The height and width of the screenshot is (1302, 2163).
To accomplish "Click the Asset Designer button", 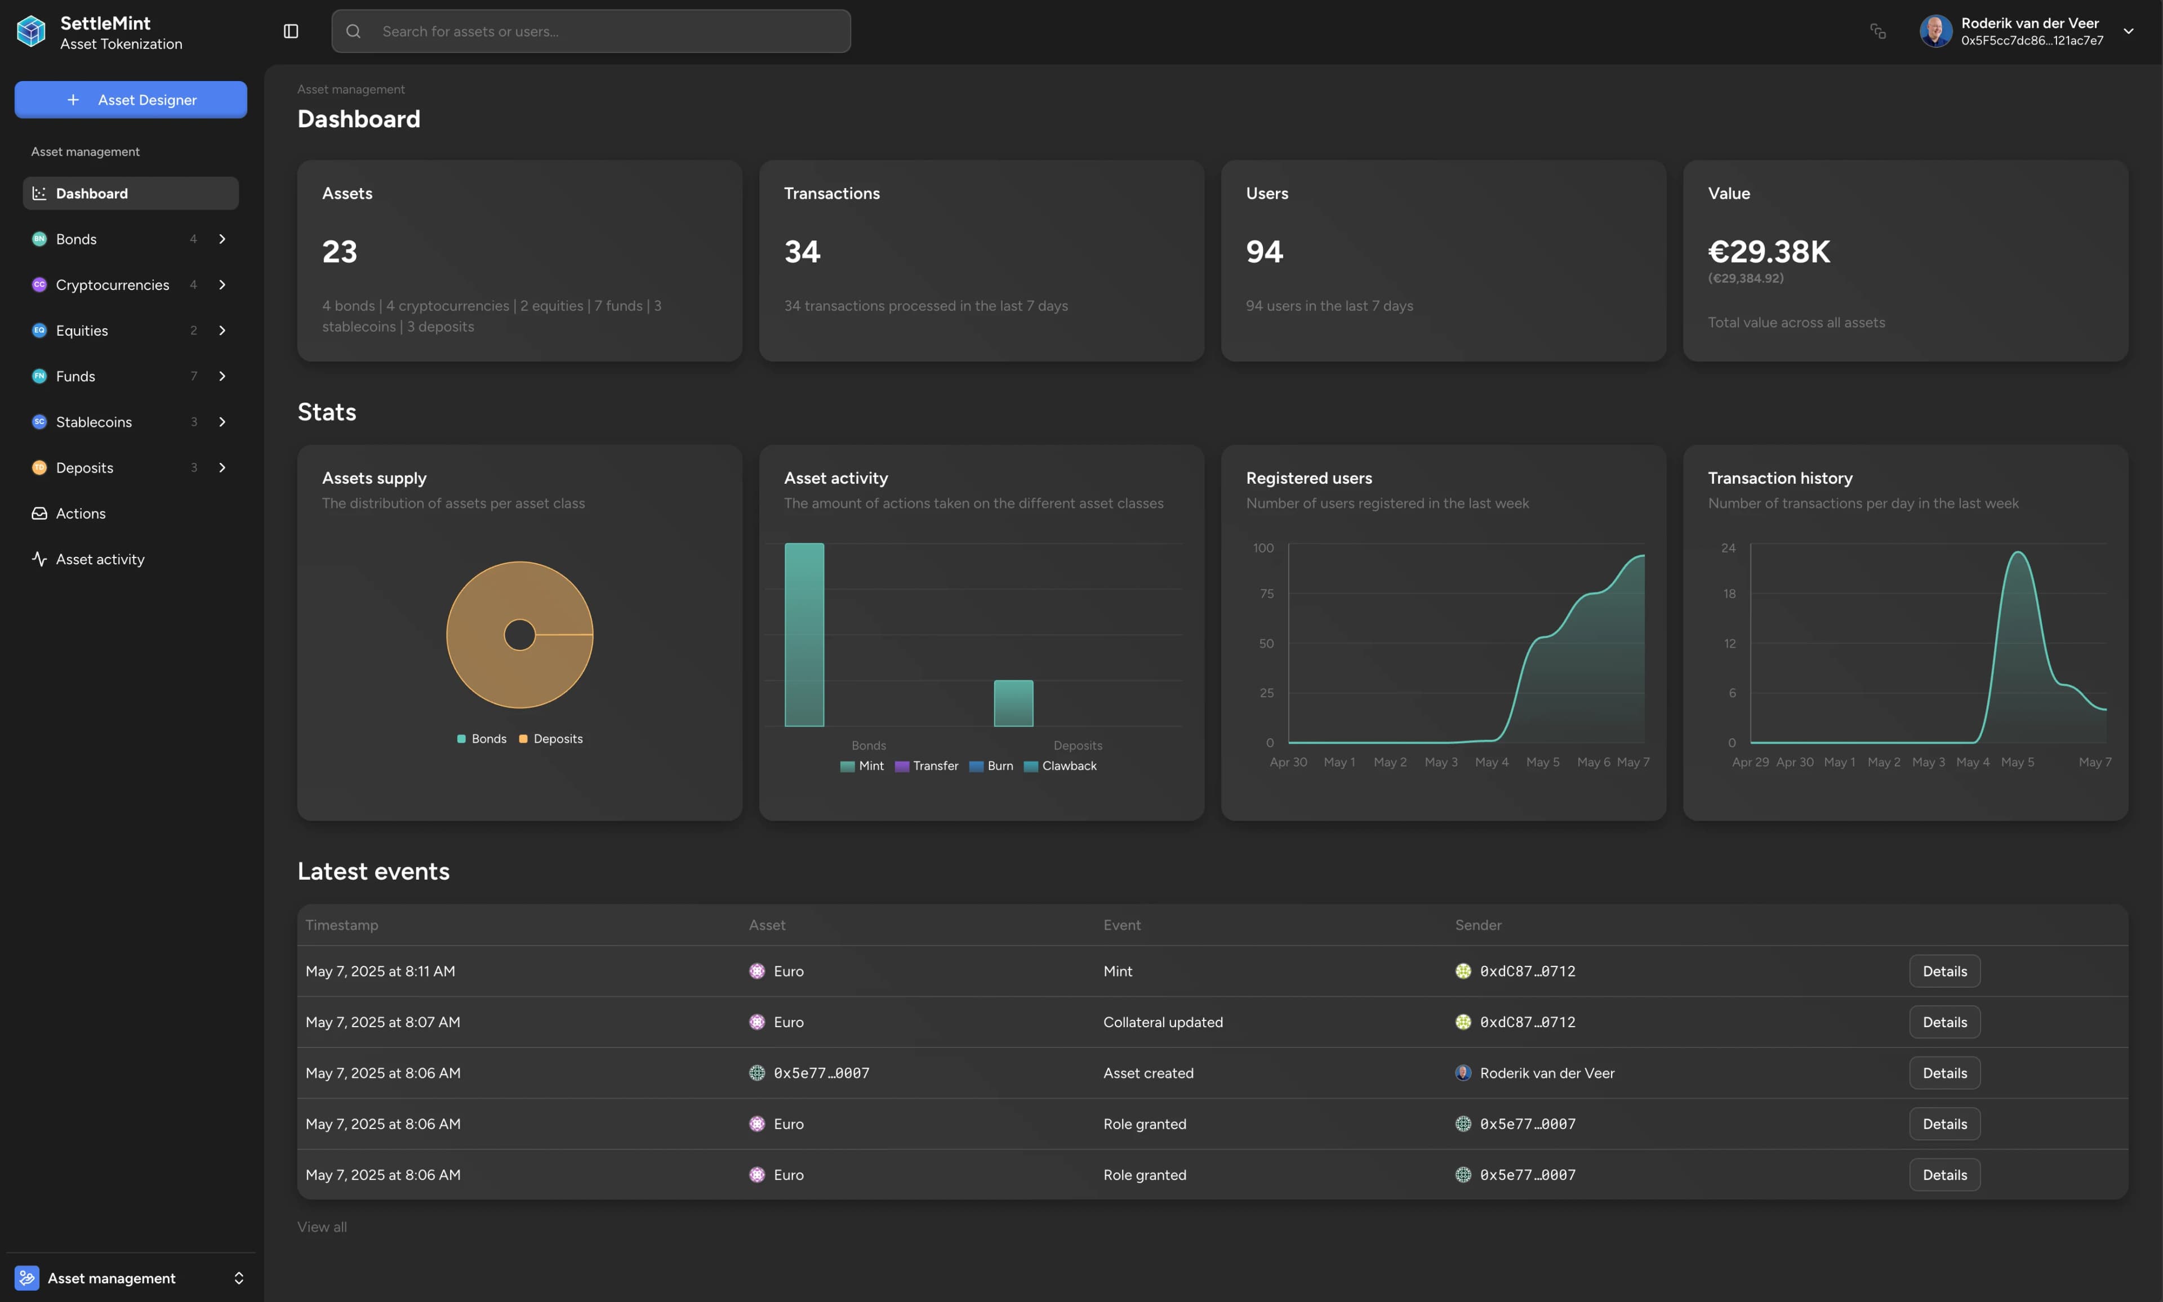I will [x=130, y=99].
